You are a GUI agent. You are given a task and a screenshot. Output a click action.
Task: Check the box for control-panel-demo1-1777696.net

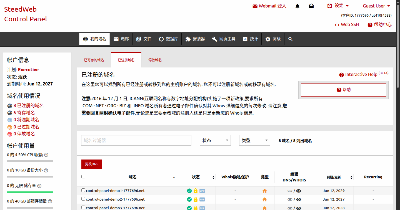pos(83,190)
